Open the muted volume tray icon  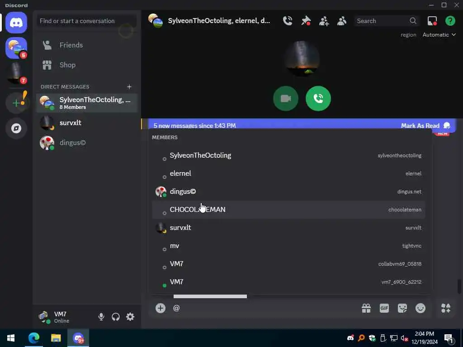click(404, 338)
